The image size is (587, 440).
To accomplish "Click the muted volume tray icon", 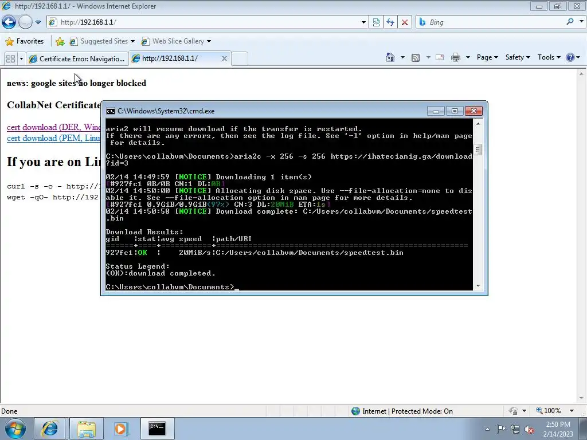I will 529,429.
